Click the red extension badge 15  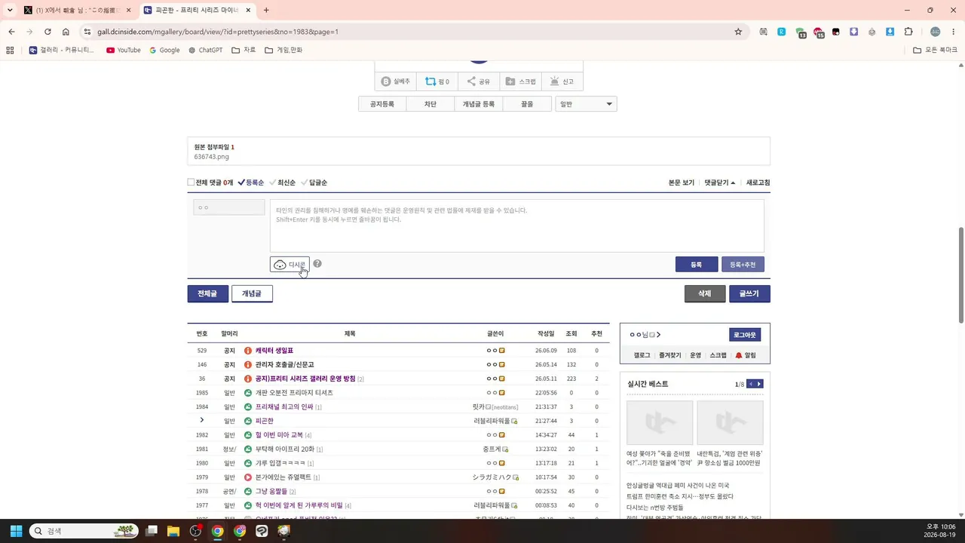[x=818, y=32]
